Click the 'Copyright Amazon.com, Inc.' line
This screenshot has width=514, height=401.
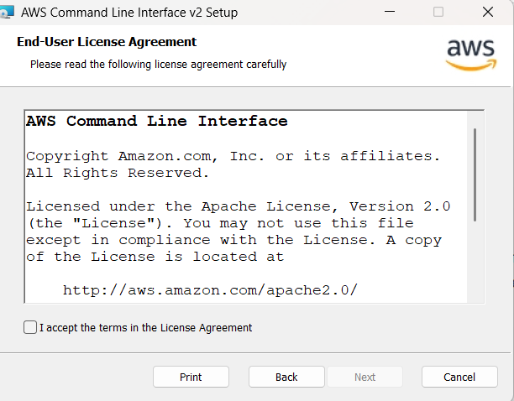233,156
